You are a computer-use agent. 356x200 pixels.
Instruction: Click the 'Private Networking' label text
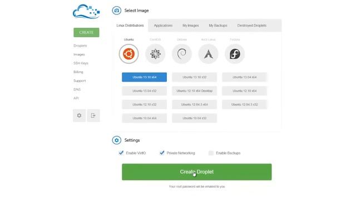(181, 153)
